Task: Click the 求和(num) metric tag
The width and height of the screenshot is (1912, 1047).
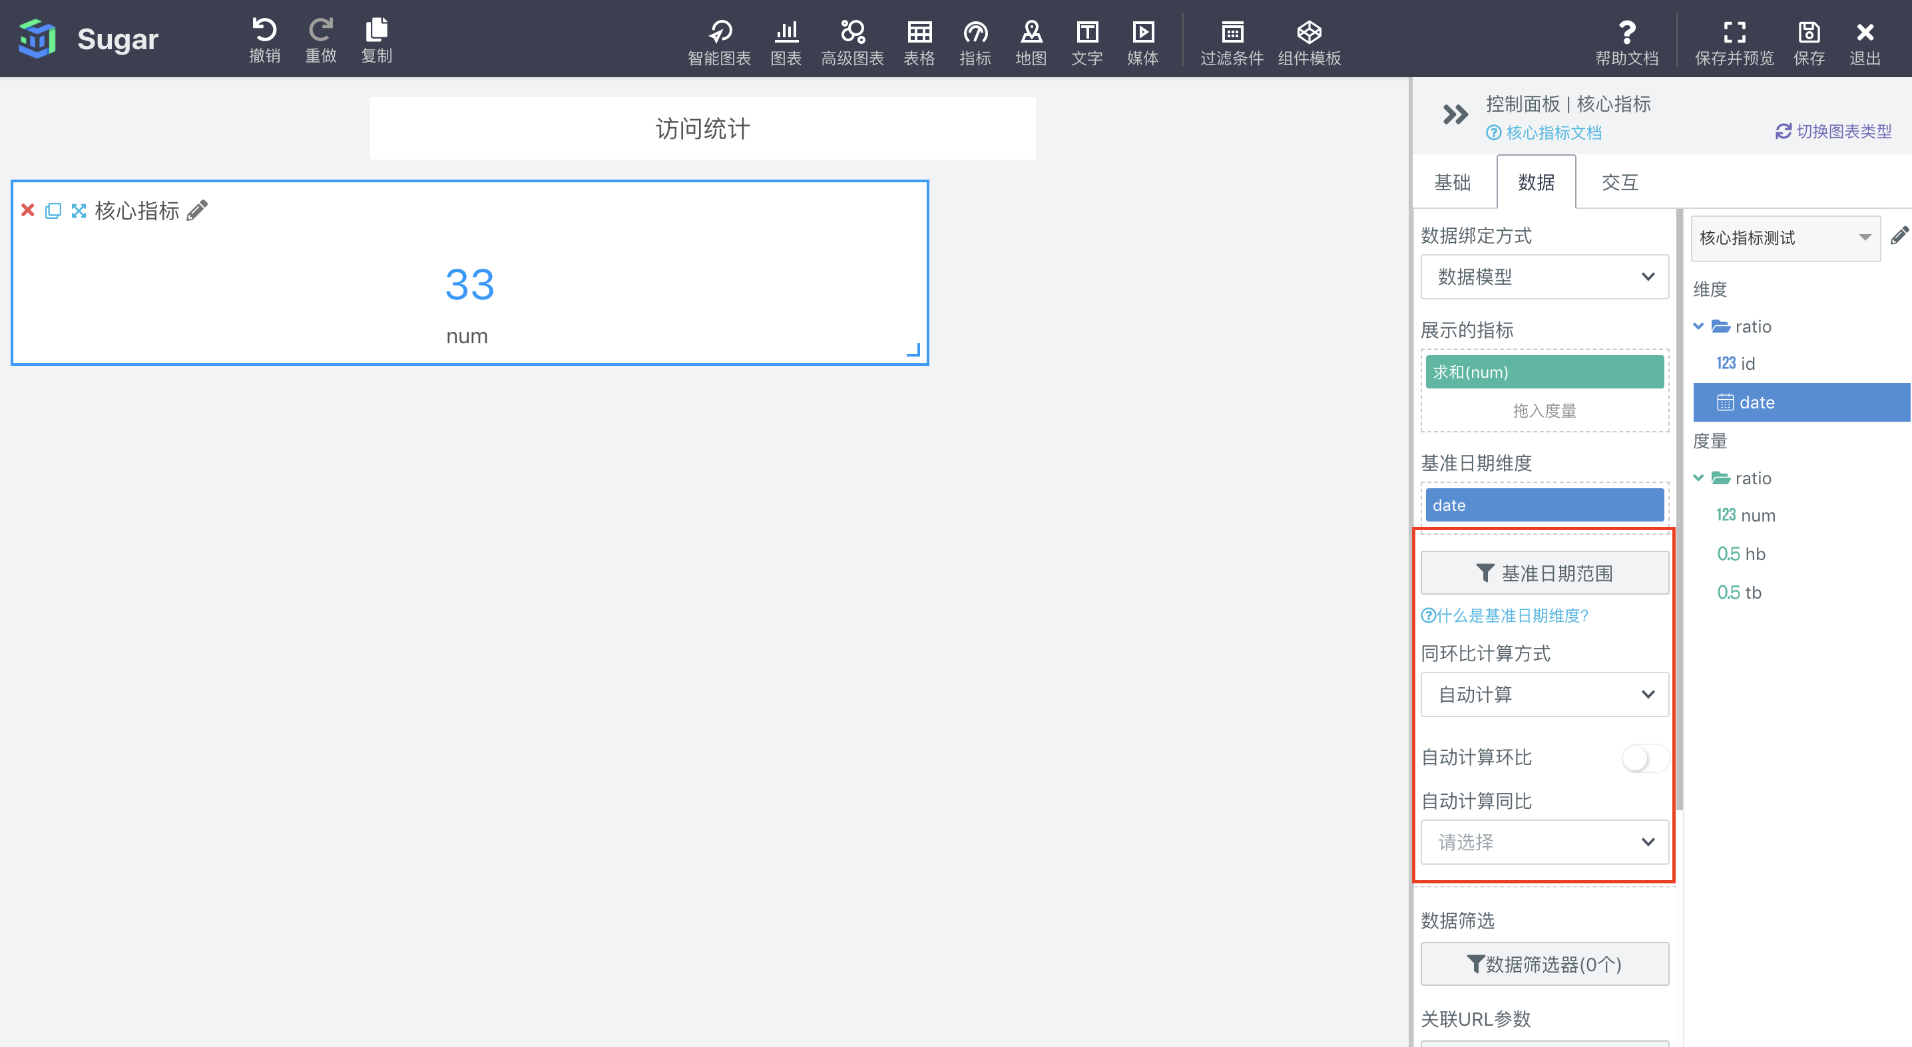Action: tap(1545, 373)
